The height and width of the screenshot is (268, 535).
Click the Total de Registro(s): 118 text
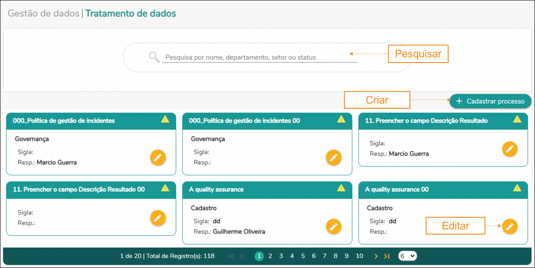click(180, 256)
